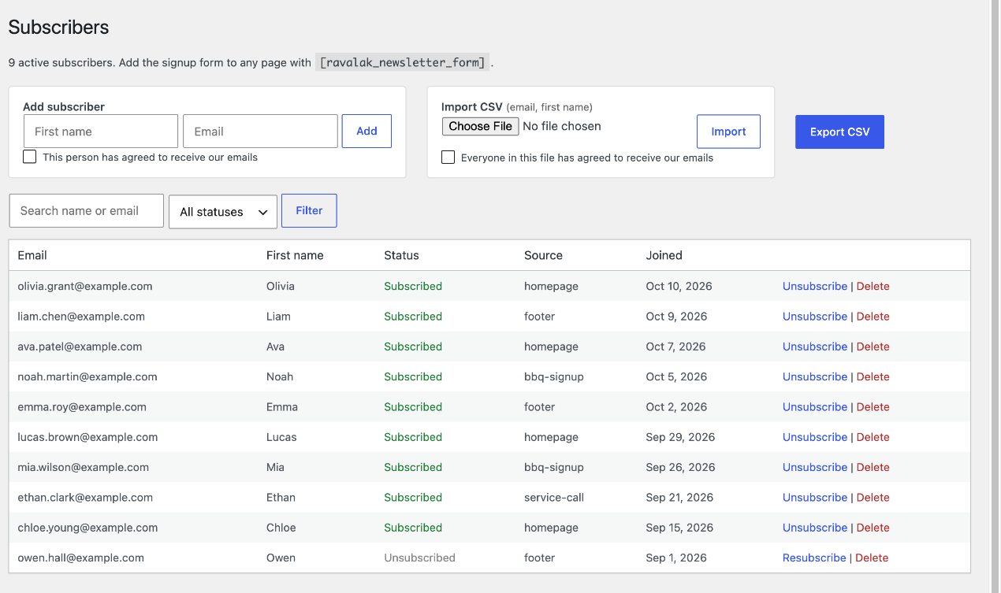This screenshot has width=1001, height=593.
Task: Unsubscribe noah.martin@example.com
Action: (815, 377)
